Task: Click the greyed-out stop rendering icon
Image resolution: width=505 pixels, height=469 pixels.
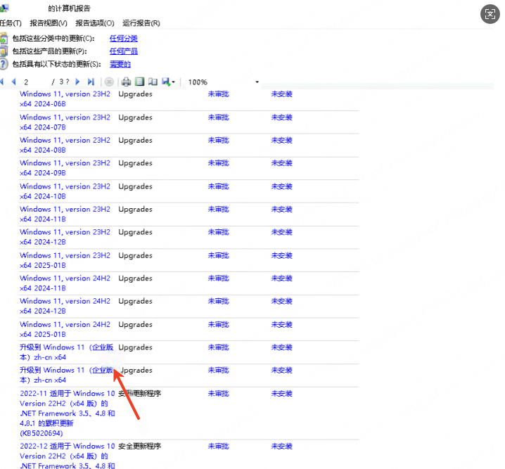Action: click(x=109, y=82)
